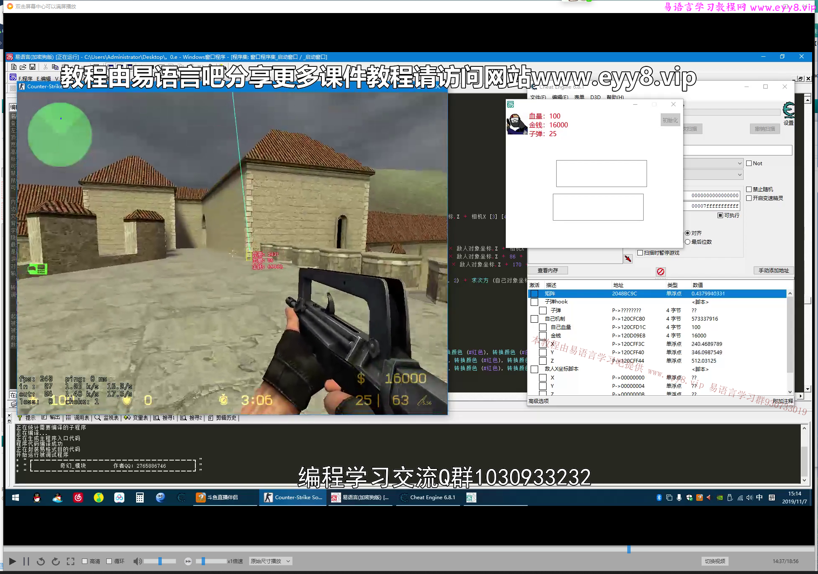Adjust the volume slider in player
818x574 pixels.
click(160, 561)
